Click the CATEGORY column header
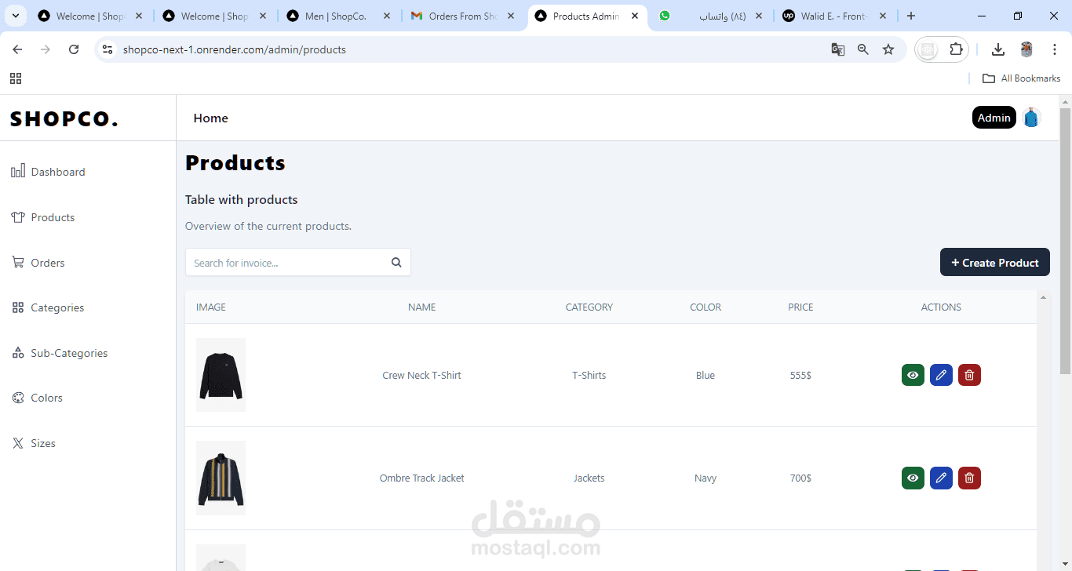 589,307
